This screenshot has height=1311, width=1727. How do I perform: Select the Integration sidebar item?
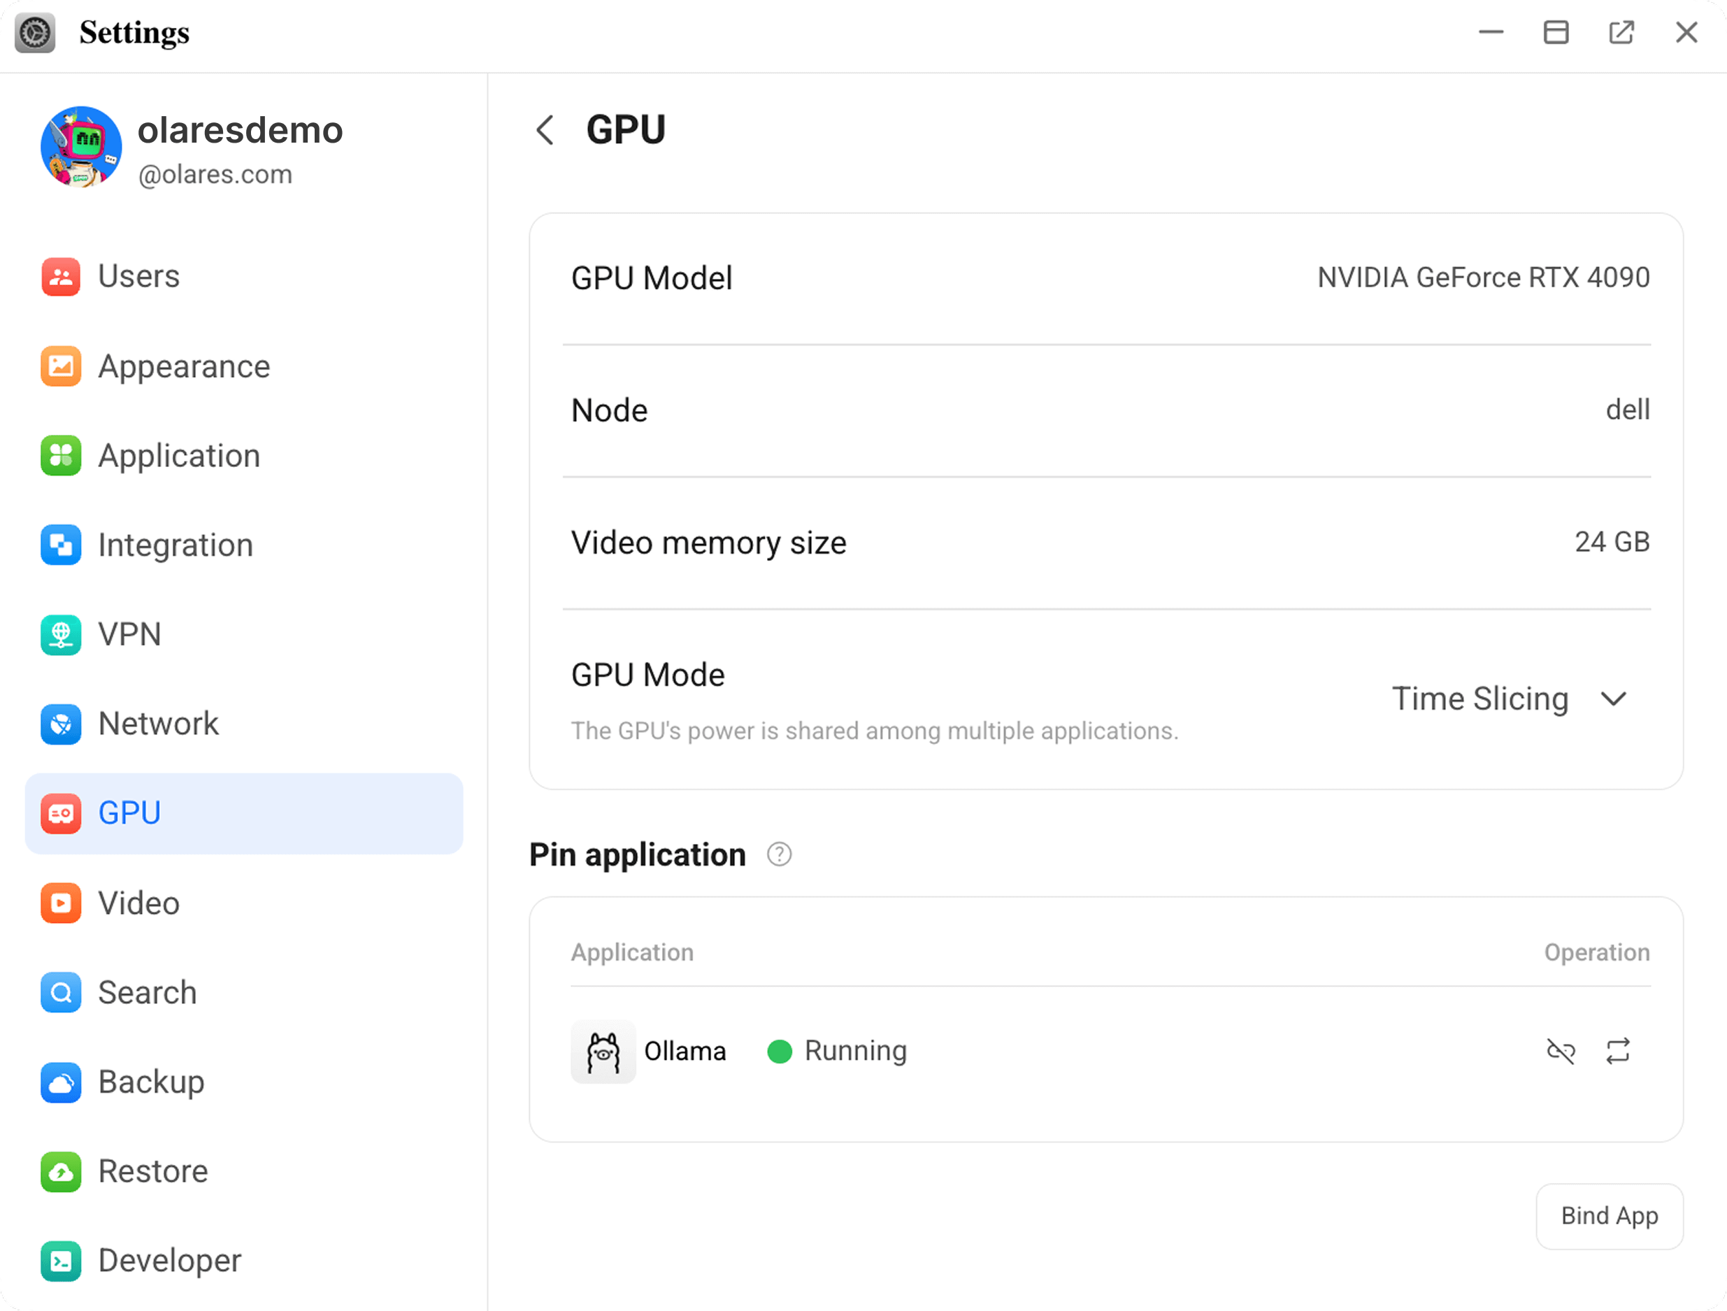pos(175,545)
